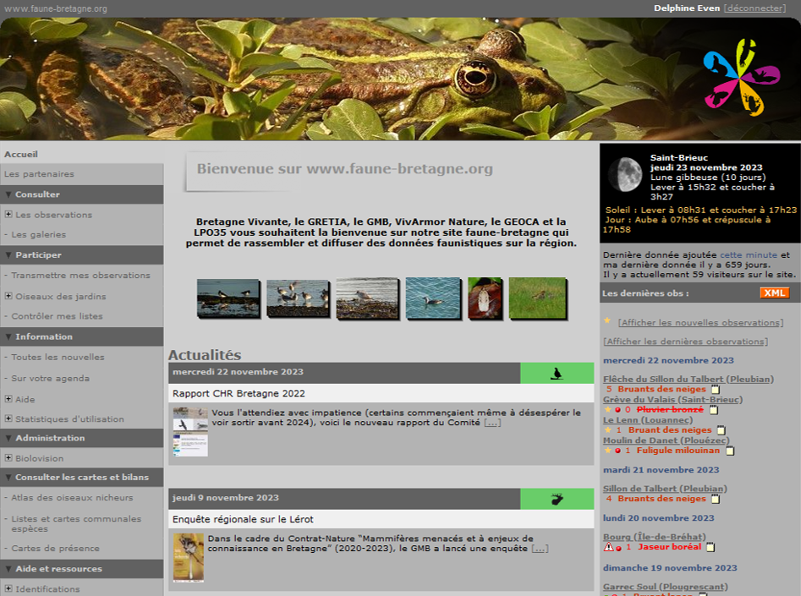The image size is (801, 596).
Task: Open the Rapport CHR Bretagne article thumbnail
Action: point(190,431)
